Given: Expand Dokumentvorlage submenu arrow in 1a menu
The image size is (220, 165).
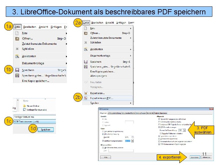Looking at the screenshot, I should point(66,64).
